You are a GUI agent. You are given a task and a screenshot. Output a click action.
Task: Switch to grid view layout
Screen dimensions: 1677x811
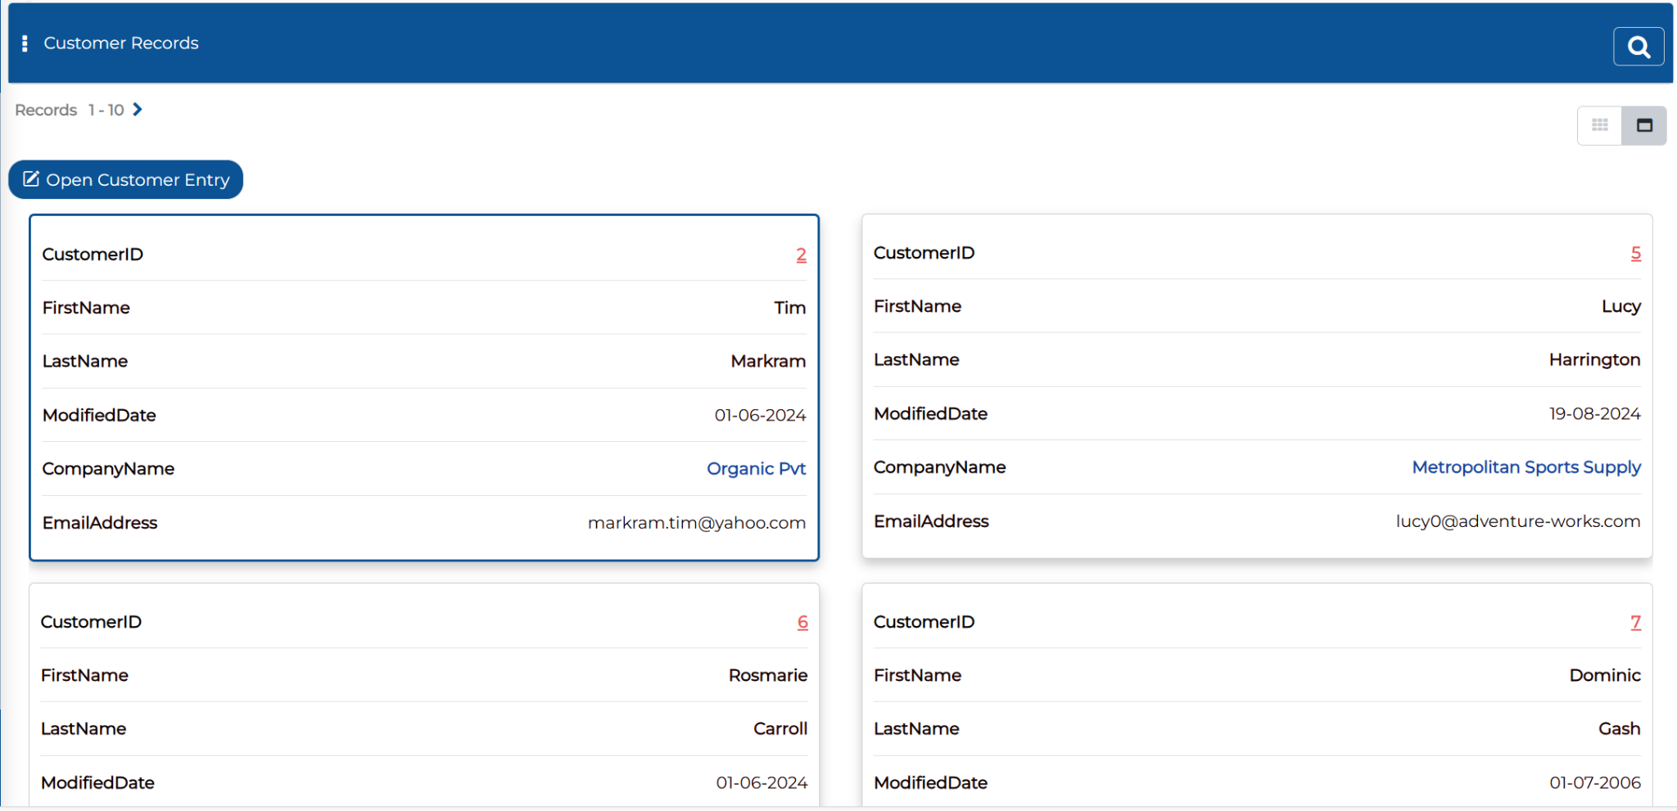click(1600, 125)
